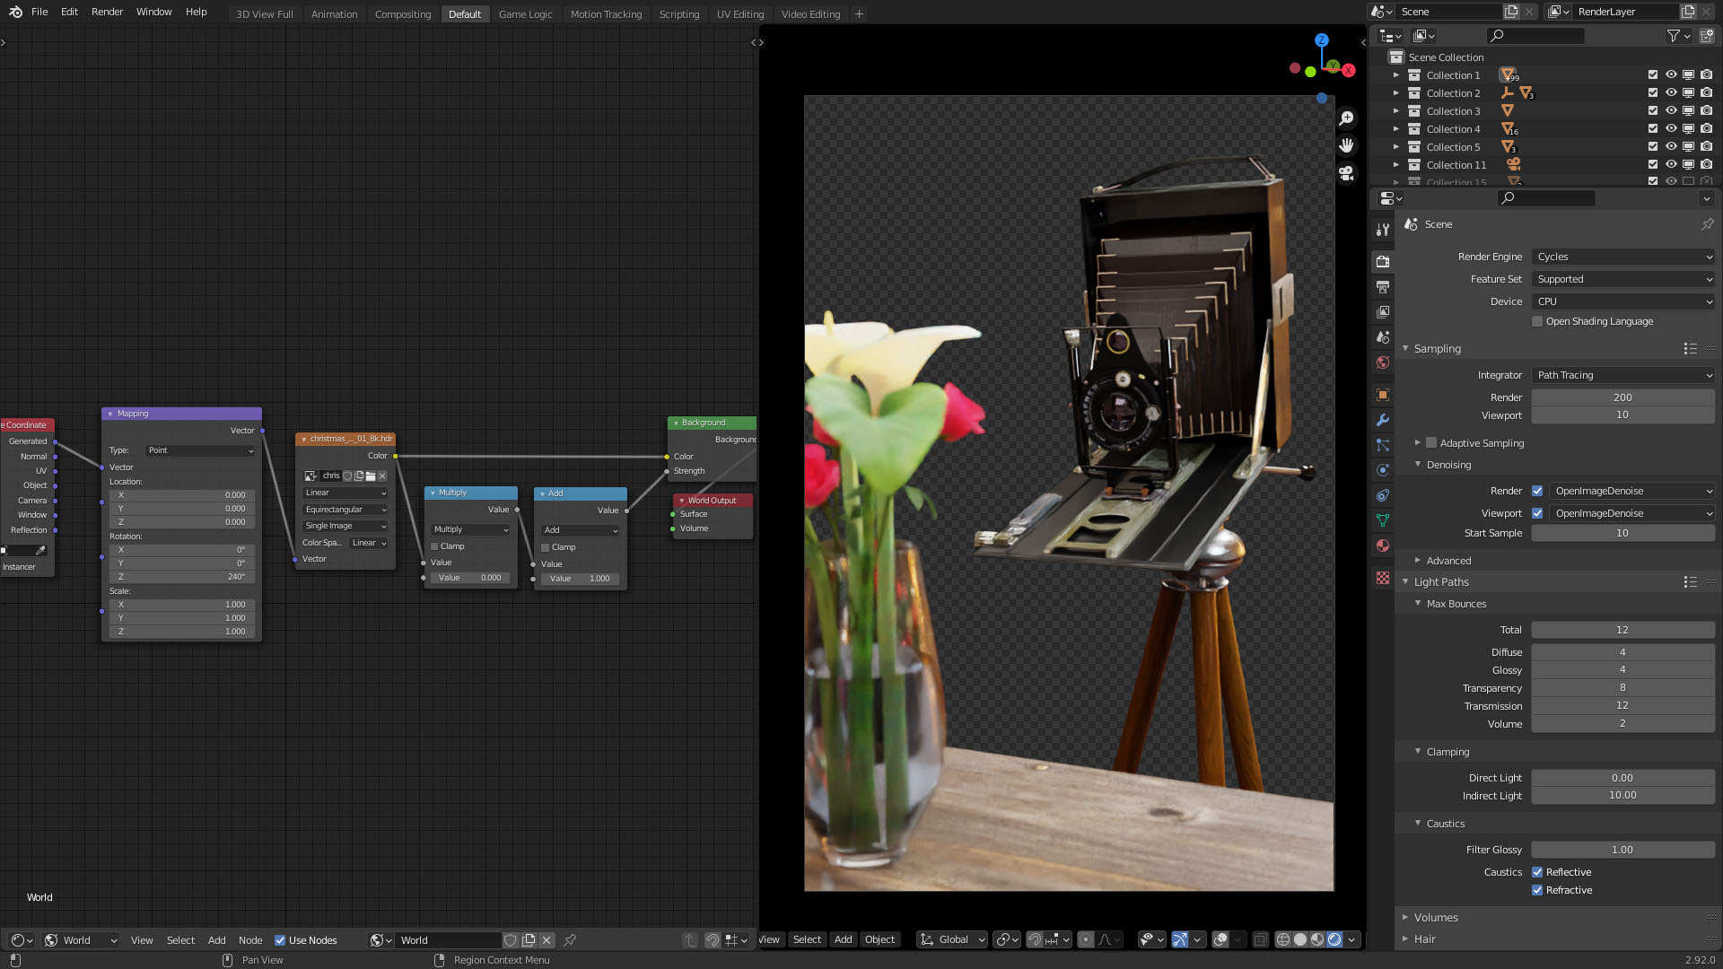Open the Render Engine Cycles dropdown
1723x969 pixels.
click(1623, 257)
